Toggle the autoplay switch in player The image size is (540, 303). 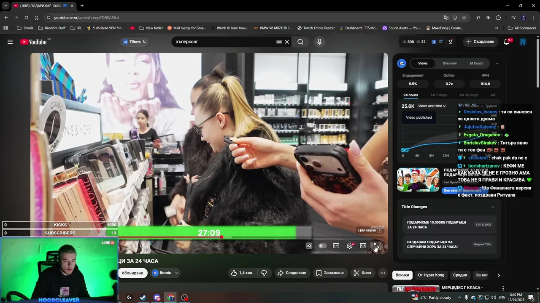pos(322,246)
